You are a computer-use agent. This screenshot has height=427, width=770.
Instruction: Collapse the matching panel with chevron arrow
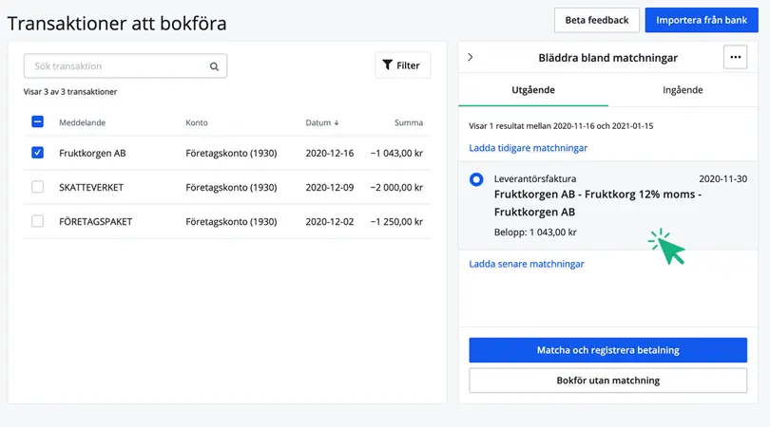point(471,58)
